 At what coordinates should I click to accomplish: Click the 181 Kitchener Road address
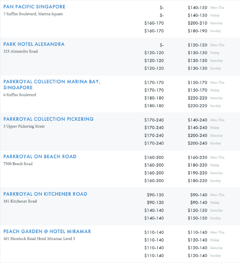pos(20,201)
